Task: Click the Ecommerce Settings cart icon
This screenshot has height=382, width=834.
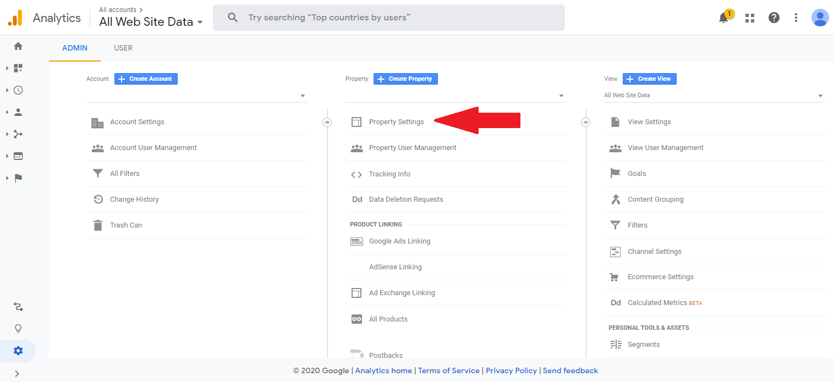Action: pos(614,278)
